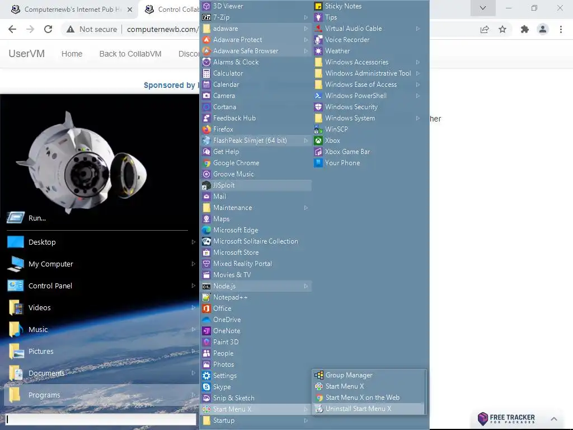Click Chrome extensions puzzle icon
Screen dimensions: 573x430
(x=525, y=29)
